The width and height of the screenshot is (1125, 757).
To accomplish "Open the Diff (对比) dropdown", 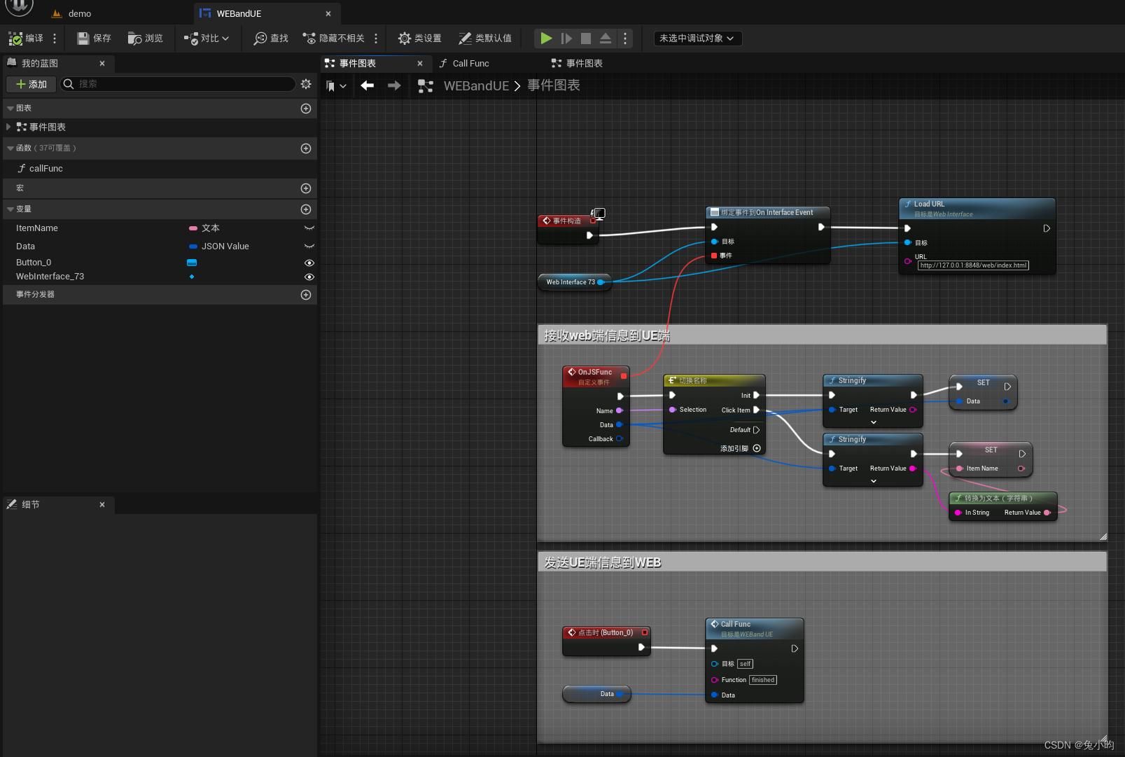I will point(207,39).
